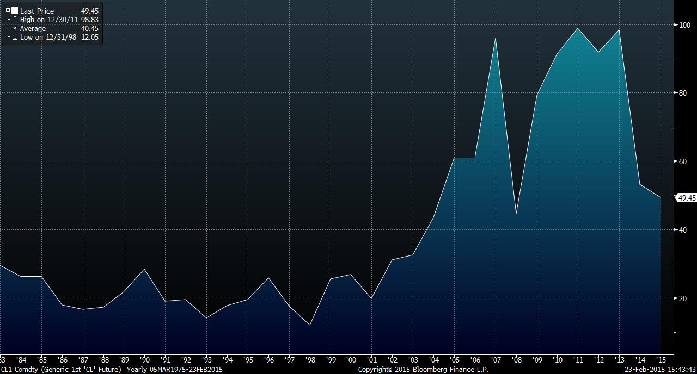Image resolution: width=697 pixels, height=374 pixels.
Task: Select the Last Price legend label
Action: [37, 11]
